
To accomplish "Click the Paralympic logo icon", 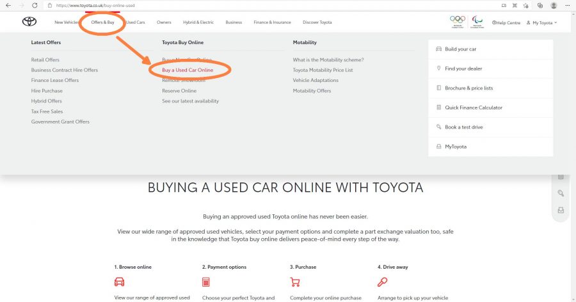I will point(477,22).
